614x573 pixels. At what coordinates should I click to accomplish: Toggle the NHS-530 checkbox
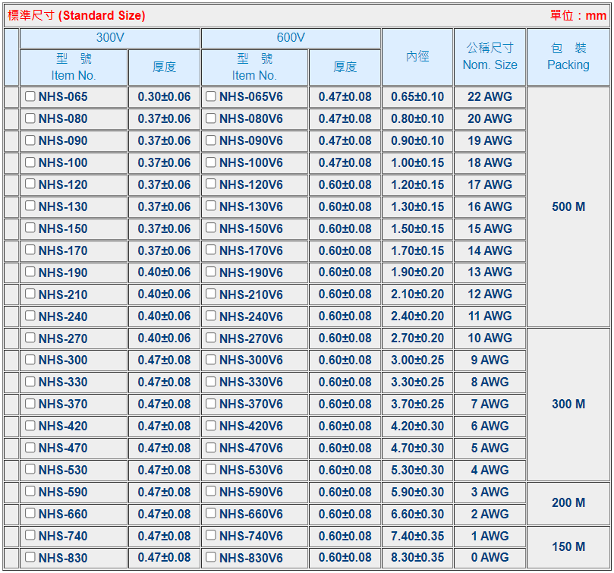click(30, 470)
